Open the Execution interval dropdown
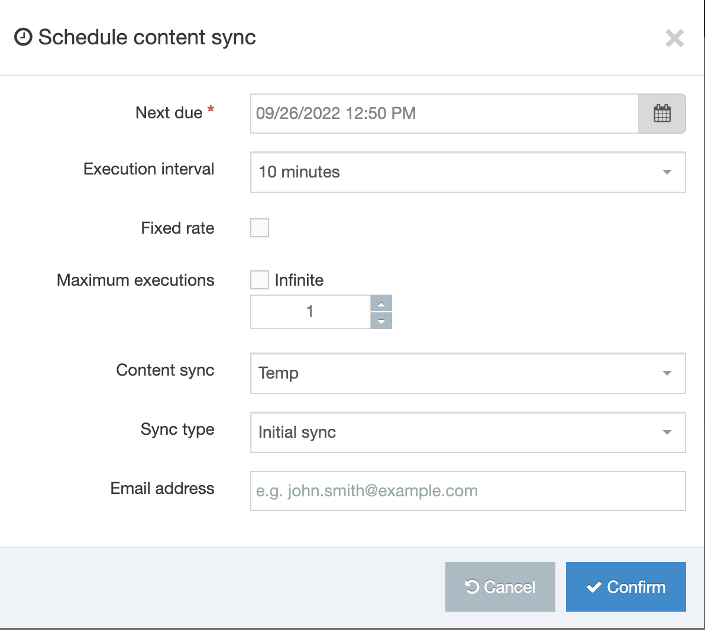The width and height of the screenshot is (705, 630). (467, 172)
